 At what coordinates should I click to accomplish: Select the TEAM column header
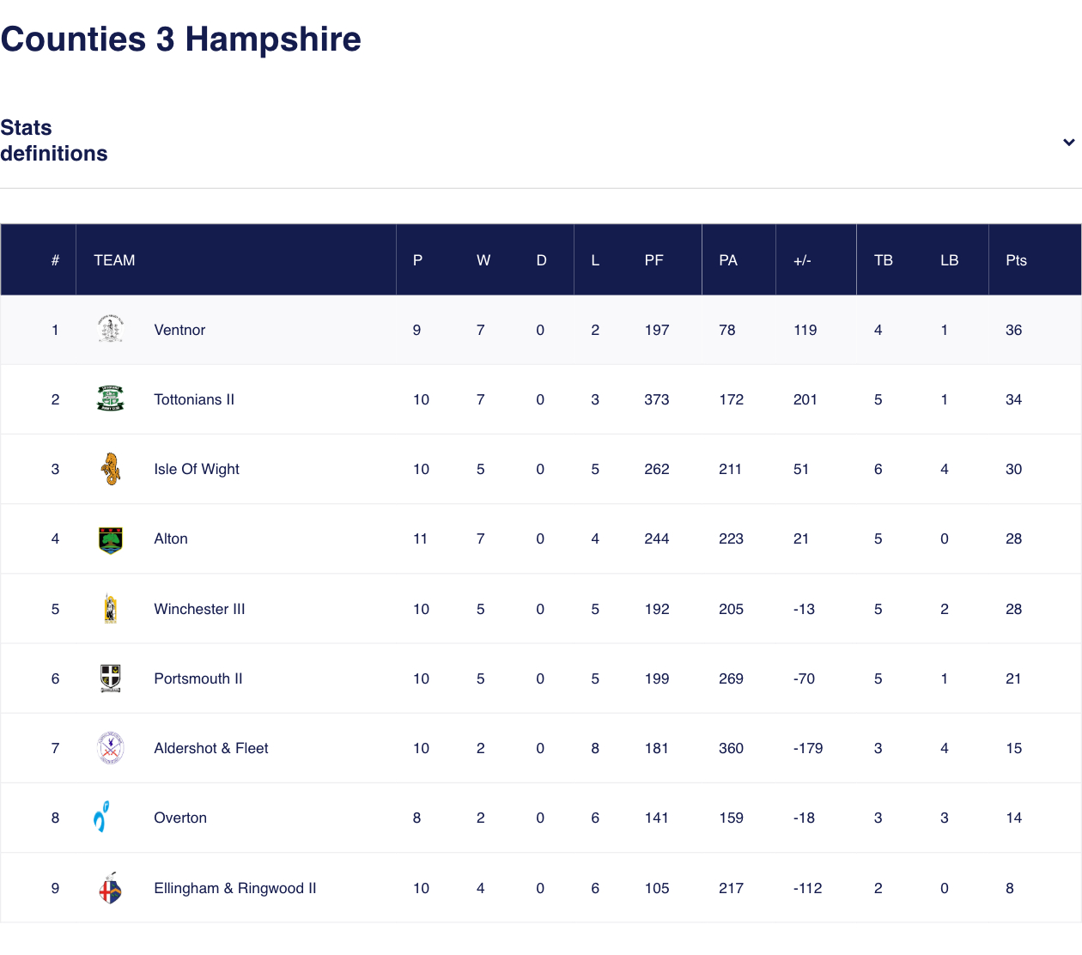pyautogui.click(x=114, y=259)
